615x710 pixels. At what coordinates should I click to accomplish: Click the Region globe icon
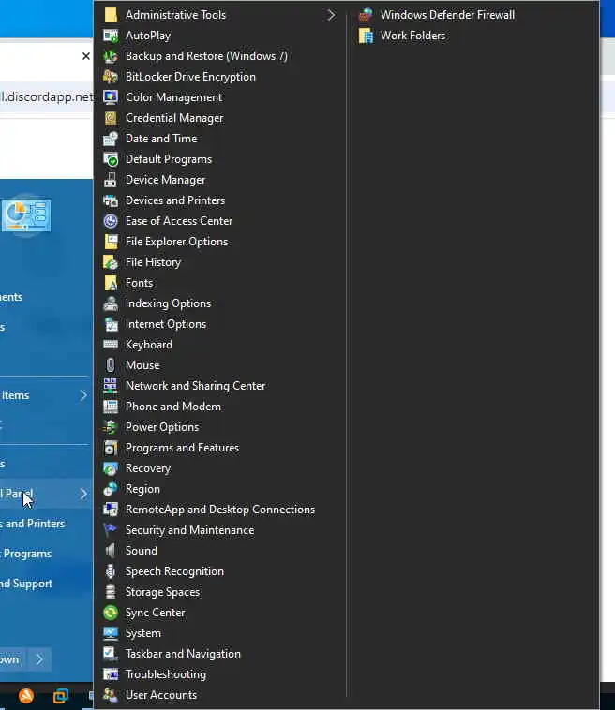111,489
